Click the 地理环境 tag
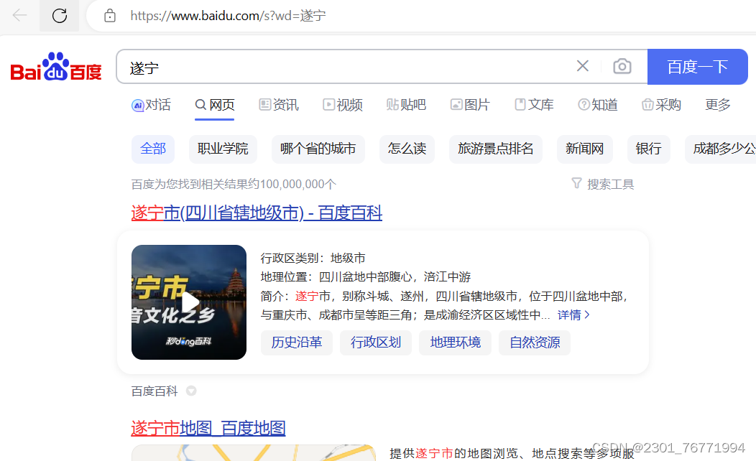 455,343
